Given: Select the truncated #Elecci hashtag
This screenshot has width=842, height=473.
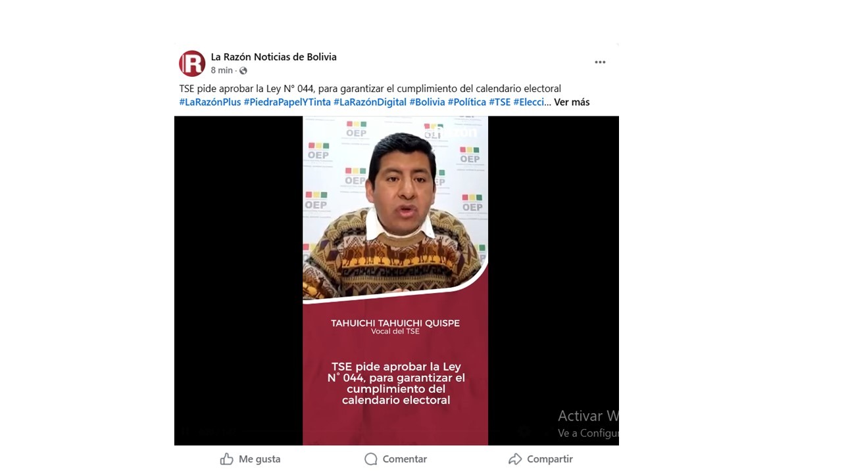Looking at the screenshot, I should [x=529, y=102].
